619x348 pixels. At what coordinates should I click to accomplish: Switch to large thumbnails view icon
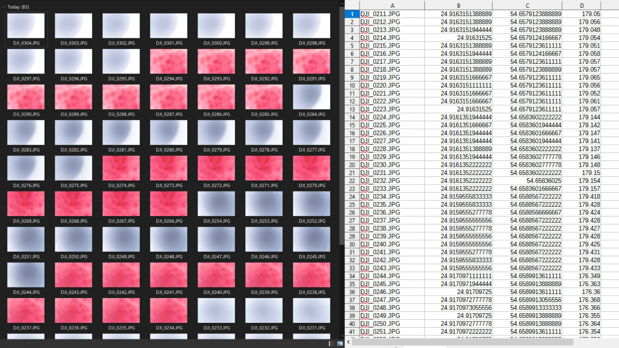[x=340, y=343]
